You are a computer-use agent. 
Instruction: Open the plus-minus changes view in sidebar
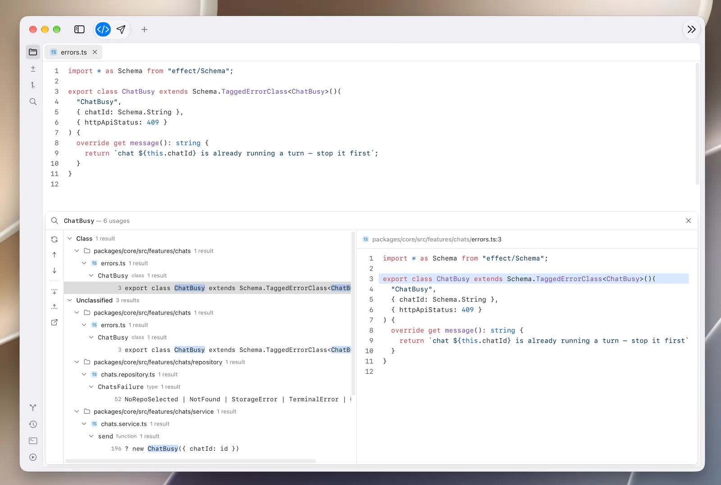click(x=33, y=68)
